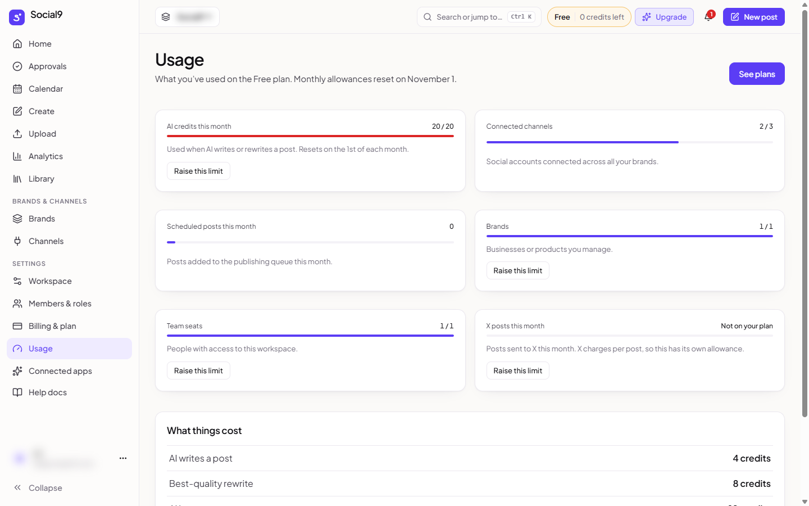809x506 pixels.
Task: Click the Connected apps sparkle icon
Action: pos(17,371)
